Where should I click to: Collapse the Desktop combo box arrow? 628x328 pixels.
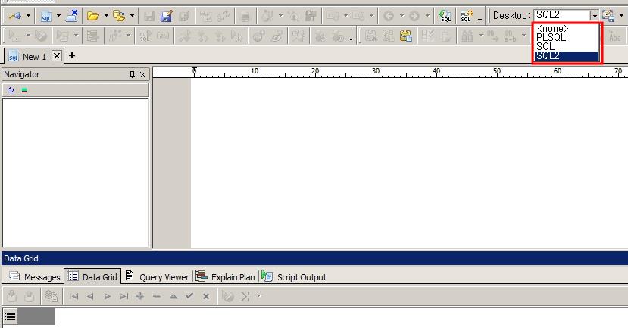click(595, 15)
